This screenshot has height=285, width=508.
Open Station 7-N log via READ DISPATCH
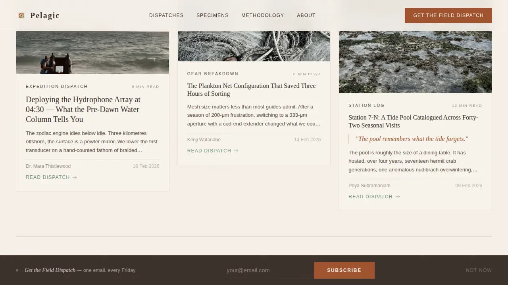tap(370, 197)
